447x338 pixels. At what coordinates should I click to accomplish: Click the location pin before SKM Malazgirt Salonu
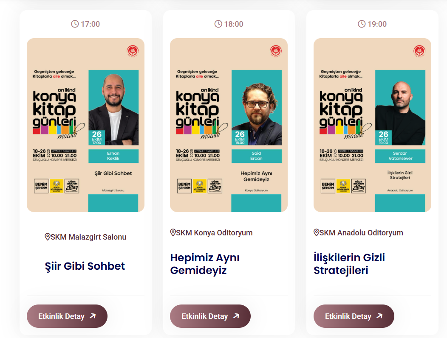tap(48, 237)
